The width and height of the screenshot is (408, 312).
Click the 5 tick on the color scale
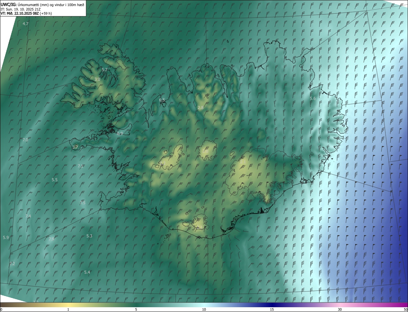click(x=136, y=310)
